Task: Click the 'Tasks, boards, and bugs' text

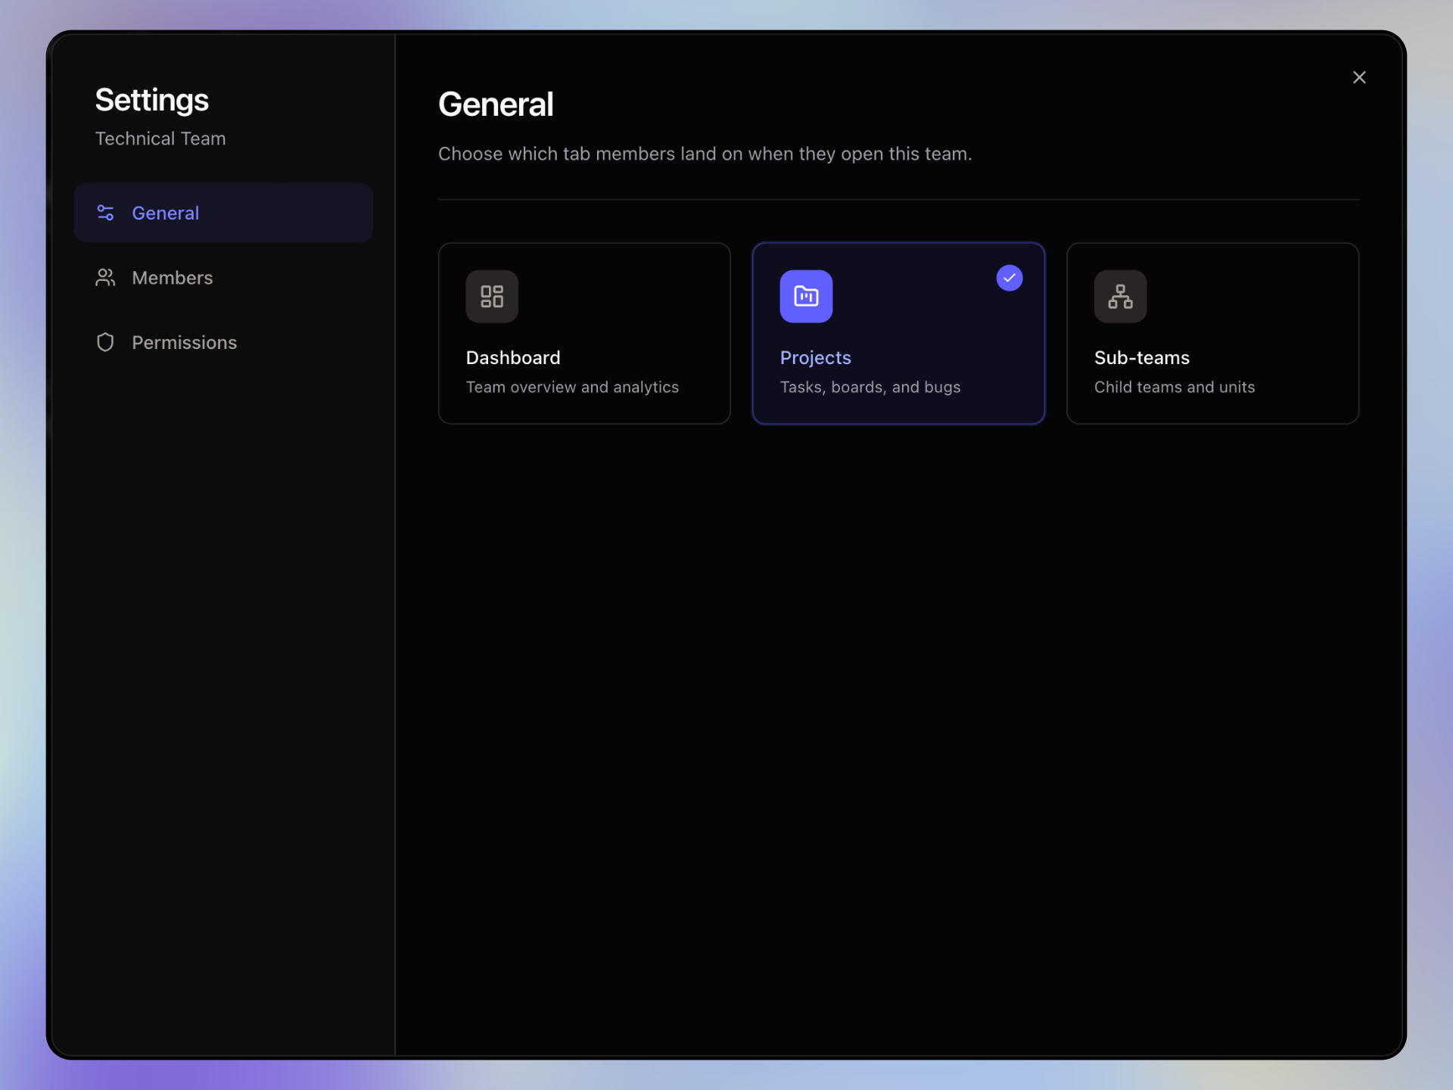Action: tap(870, 387)
